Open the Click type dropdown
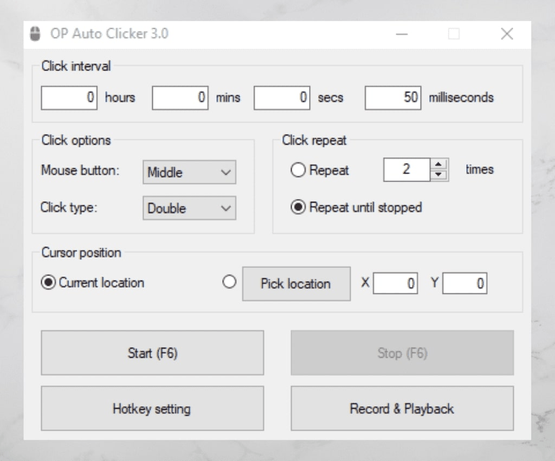The image size is (555, 461). tap(189, 208)
